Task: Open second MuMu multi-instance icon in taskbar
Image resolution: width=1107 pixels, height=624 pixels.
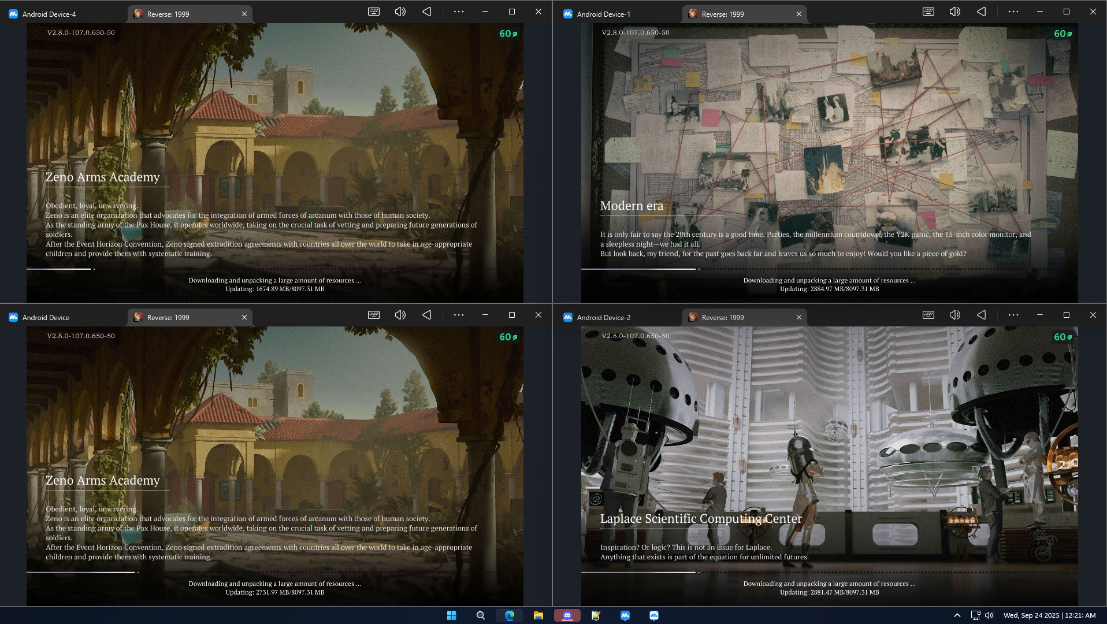Action: pyautogui.click(x=654, y=615)
